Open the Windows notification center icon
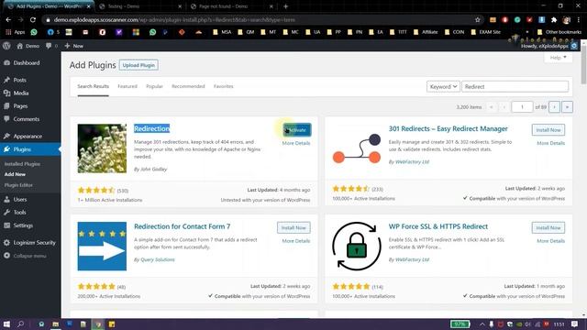 point(575,324)
